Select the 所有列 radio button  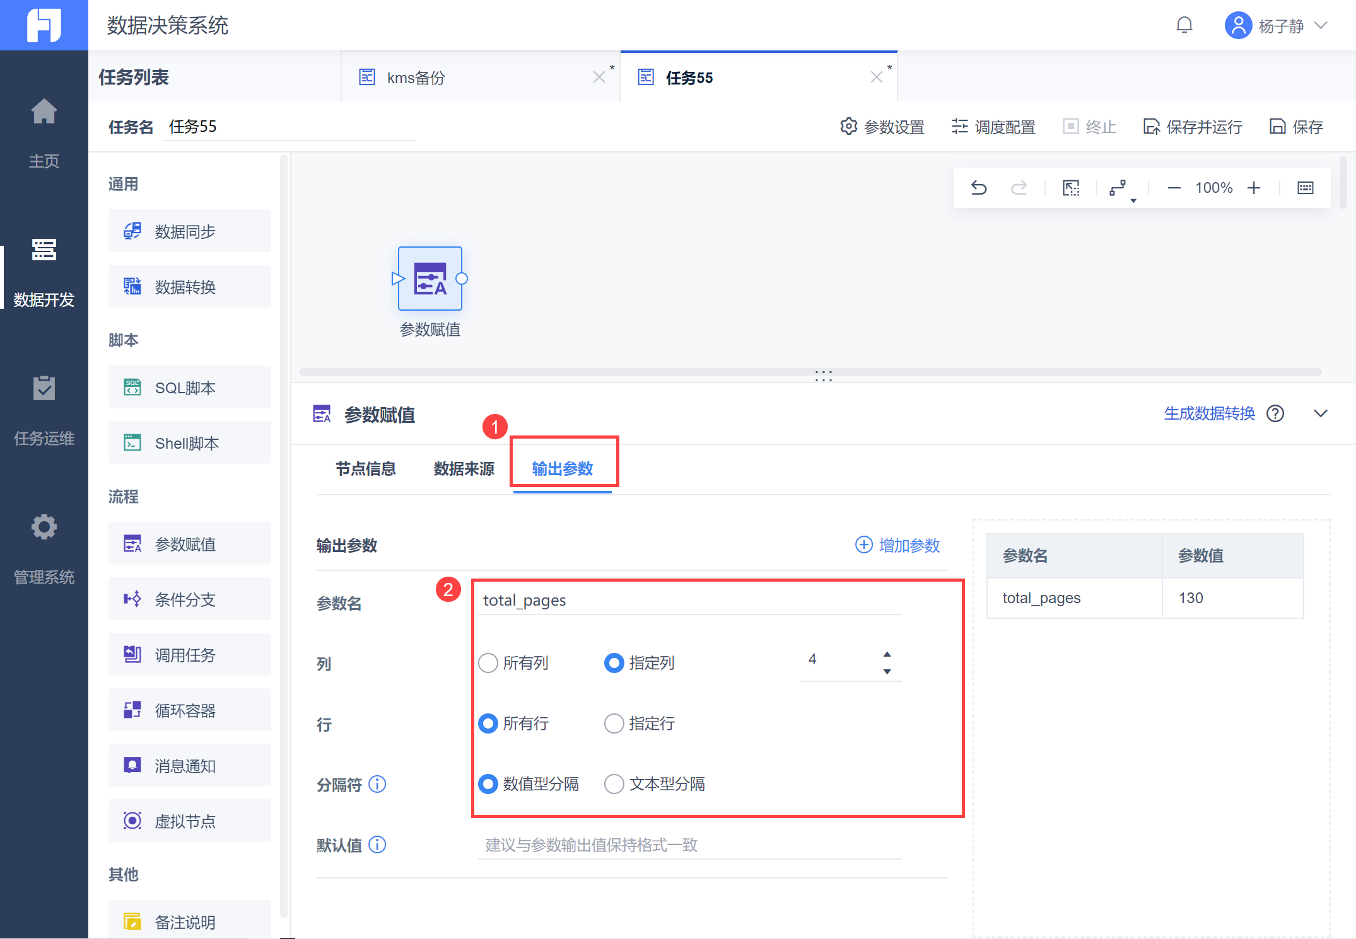(x=488, y=663)
